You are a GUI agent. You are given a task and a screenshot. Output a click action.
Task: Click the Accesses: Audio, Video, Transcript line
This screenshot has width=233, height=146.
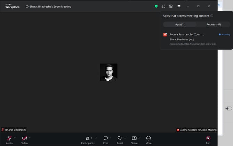192,44
